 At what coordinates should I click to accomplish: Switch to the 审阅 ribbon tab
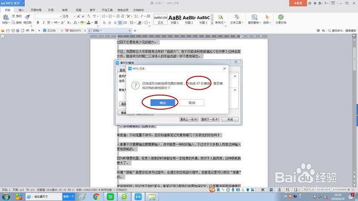click(x=65, y=10)
